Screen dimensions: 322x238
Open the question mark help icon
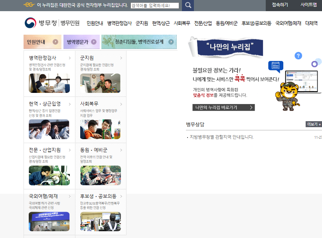point(298,56)
